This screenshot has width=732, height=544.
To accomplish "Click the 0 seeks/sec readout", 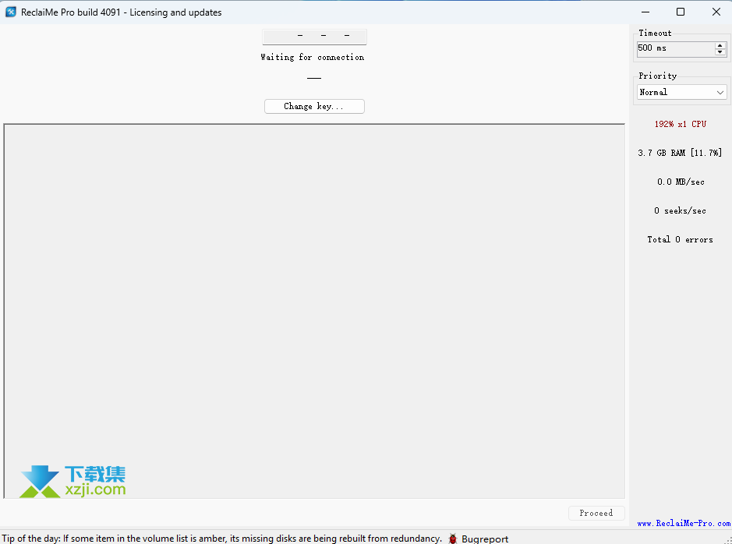I will (x=680, y=211).
